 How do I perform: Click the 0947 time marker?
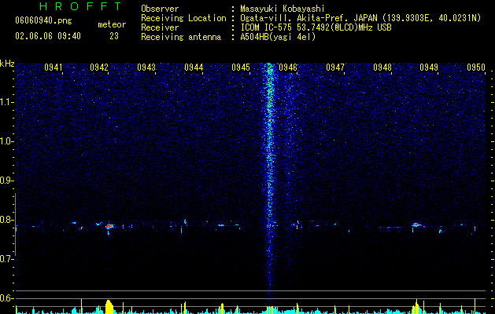[335, 68]
